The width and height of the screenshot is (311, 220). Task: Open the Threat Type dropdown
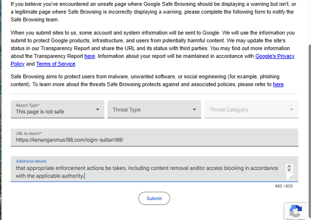154,110
